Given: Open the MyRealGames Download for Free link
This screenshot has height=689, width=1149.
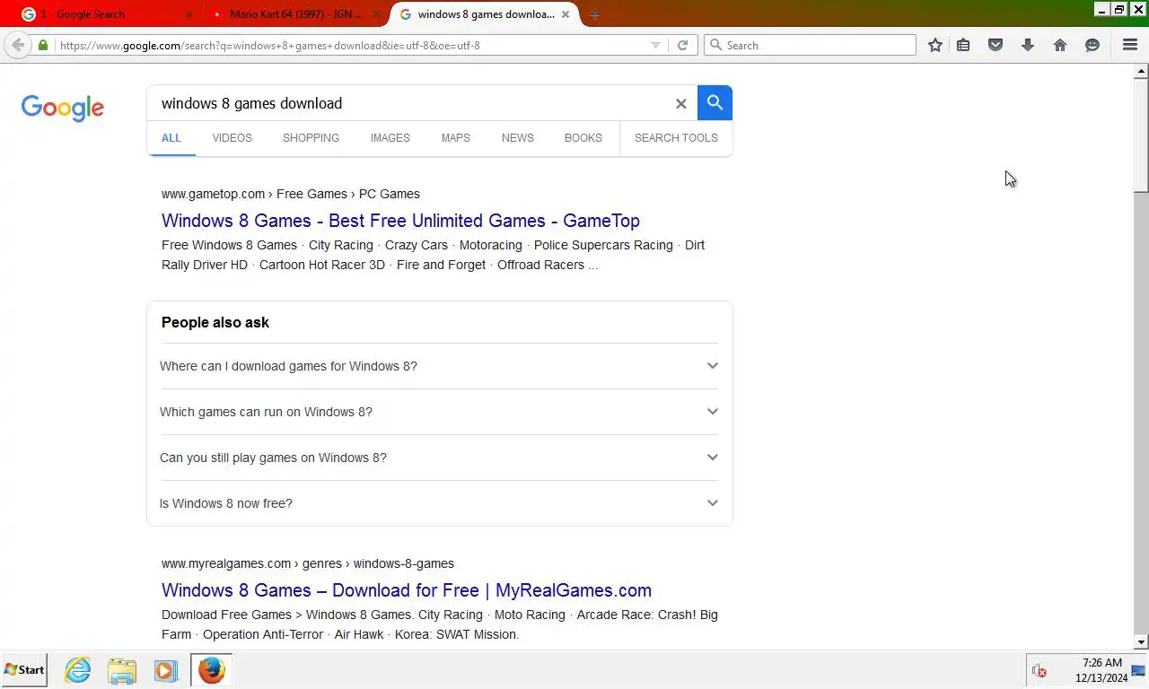Looking at the screenshot, I should coord(407,590).
